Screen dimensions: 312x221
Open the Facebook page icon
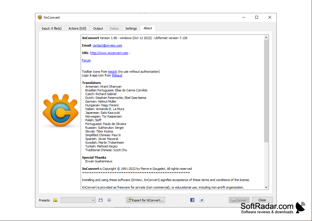tap(192, 200)
